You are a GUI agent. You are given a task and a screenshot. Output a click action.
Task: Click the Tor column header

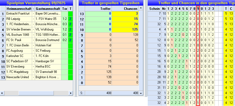(x=65, y=9)
